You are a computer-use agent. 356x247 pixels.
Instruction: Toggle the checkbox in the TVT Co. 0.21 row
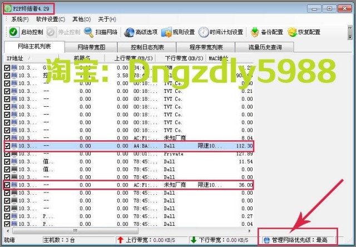[x=7, y=91]
